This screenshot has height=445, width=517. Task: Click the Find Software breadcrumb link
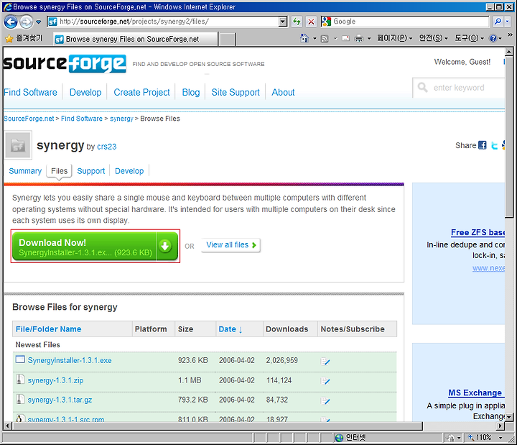pos(81,119)
